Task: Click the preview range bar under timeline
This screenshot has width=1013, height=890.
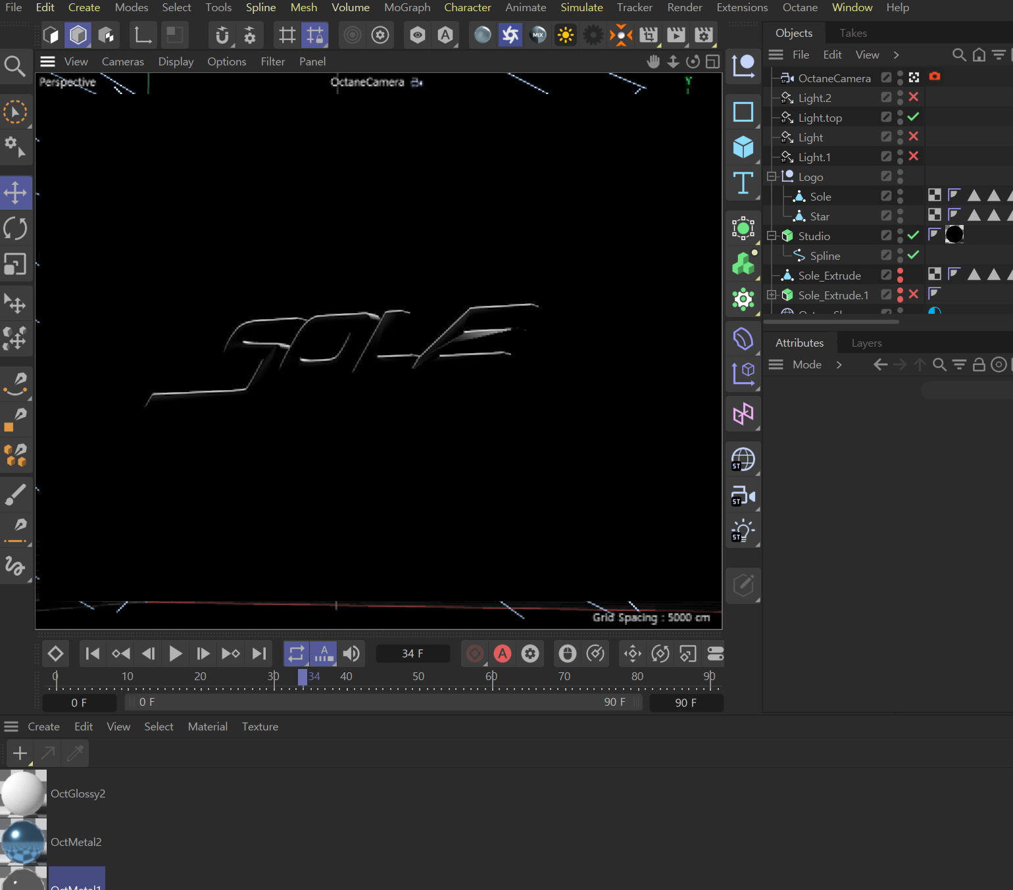Action: pyautogui.click(x=383, y=703)
